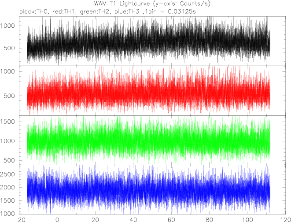291x222 pixels.
Task: Click the '1500' y-label of the blue panel
Action: pos(7,201)
